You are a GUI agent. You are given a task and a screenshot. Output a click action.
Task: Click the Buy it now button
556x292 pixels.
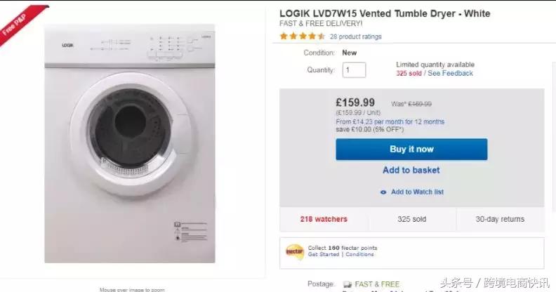[x=411, y=150]
